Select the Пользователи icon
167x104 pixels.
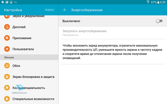point(7,49)
